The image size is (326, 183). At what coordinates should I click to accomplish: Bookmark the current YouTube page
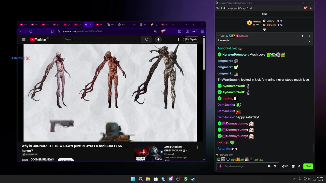point(52,31)
